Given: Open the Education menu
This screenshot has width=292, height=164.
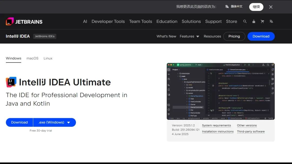Looking at the screenshot, I should 167,22.
